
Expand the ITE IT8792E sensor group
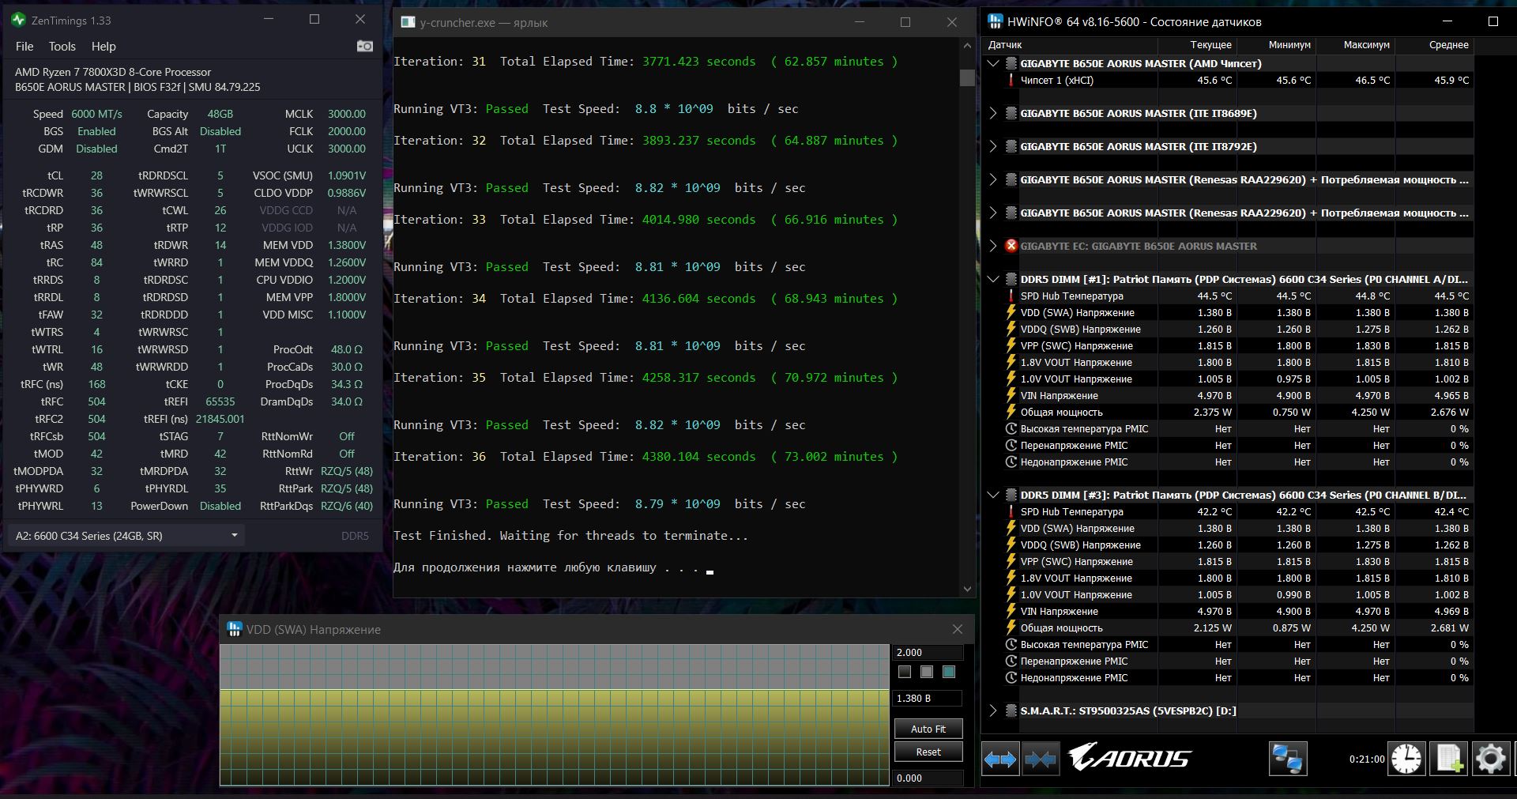(993, 146)
